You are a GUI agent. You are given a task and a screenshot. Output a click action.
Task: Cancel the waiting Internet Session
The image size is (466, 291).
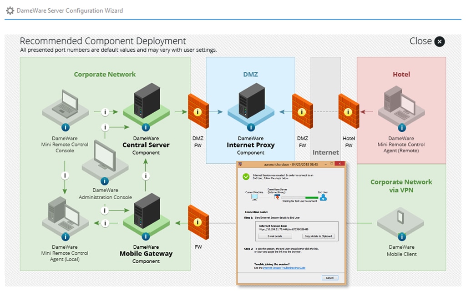click(x=330, y=278)
